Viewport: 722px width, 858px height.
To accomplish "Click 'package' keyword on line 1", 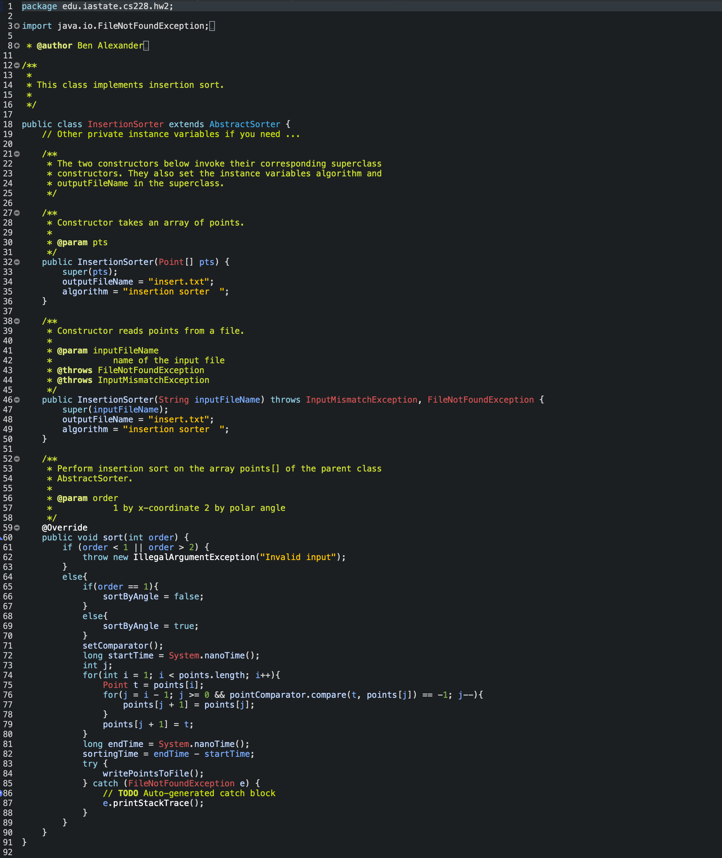I will pos(39,7).
